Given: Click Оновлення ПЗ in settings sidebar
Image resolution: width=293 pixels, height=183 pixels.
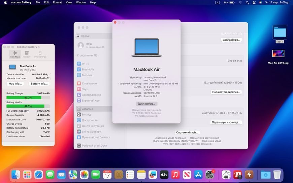Looking at the screenshot, I should 87,56.
